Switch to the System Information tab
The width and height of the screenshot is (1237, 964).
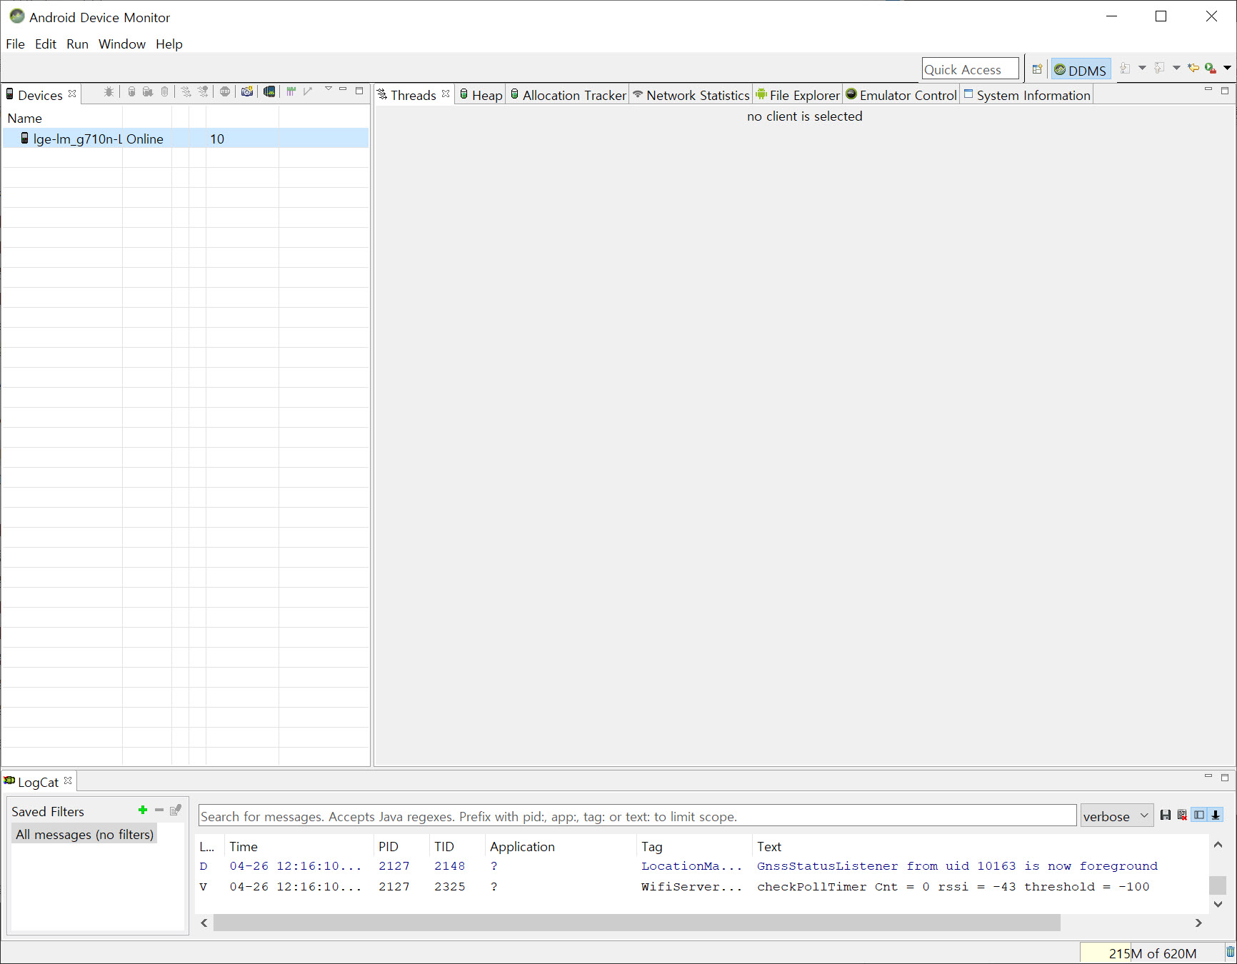(1027, 95)
